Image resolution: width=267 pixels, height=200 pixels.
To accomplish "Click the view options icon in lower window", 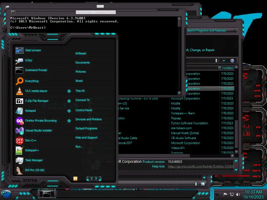I will (x=197, y=184).
